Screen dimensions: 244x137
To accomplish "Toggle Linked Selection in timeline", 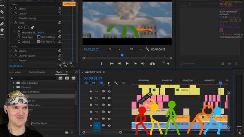I will click(x=101, y=83).
